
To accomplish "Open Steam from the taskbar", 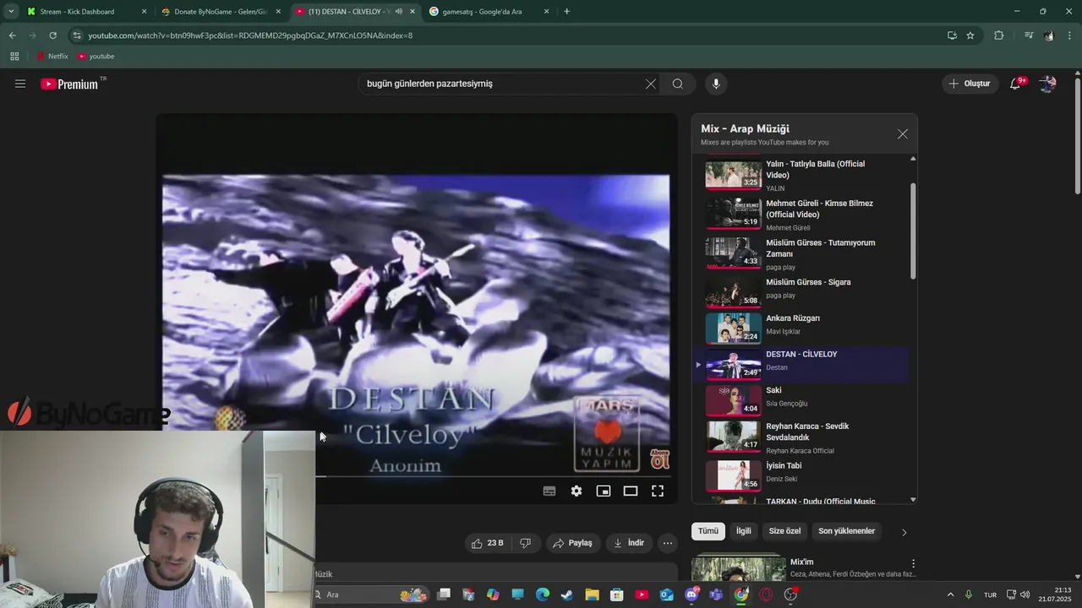I will click(x=567, y=594).
